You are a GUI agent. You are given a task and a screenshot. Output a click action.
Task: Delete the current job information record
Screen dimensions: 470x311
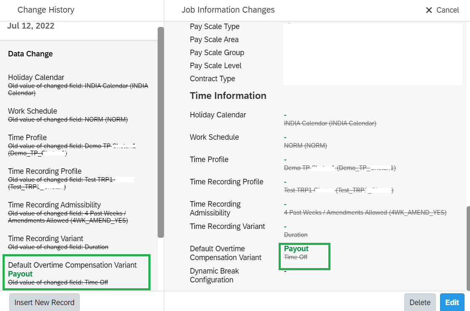[x=420, y=302]
